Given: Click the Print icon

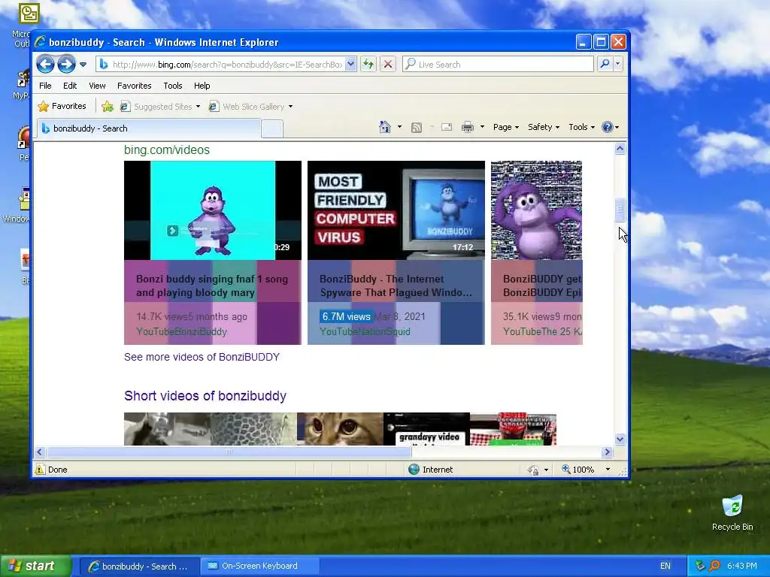Looking at the screenshot, I should point(468,128).
